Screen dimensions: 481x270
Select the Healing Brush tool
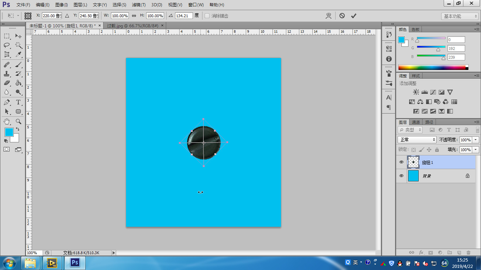pos(7,65)
